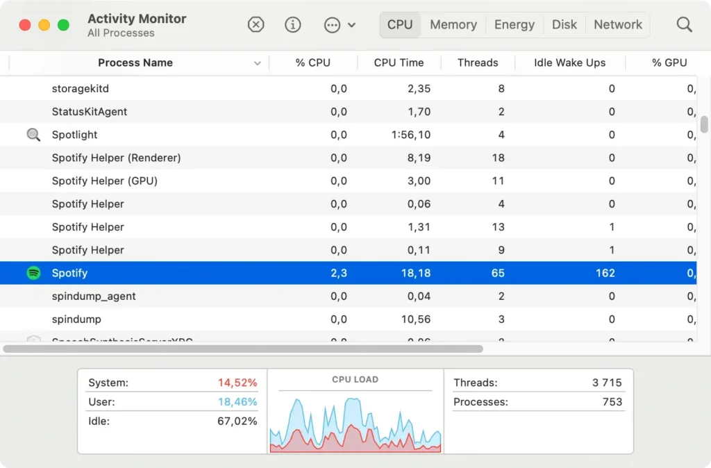Click the vertical scrollbar thumb
Image resolution: width=711 pixels, height=468 pixels.
[x=704, y=124]
